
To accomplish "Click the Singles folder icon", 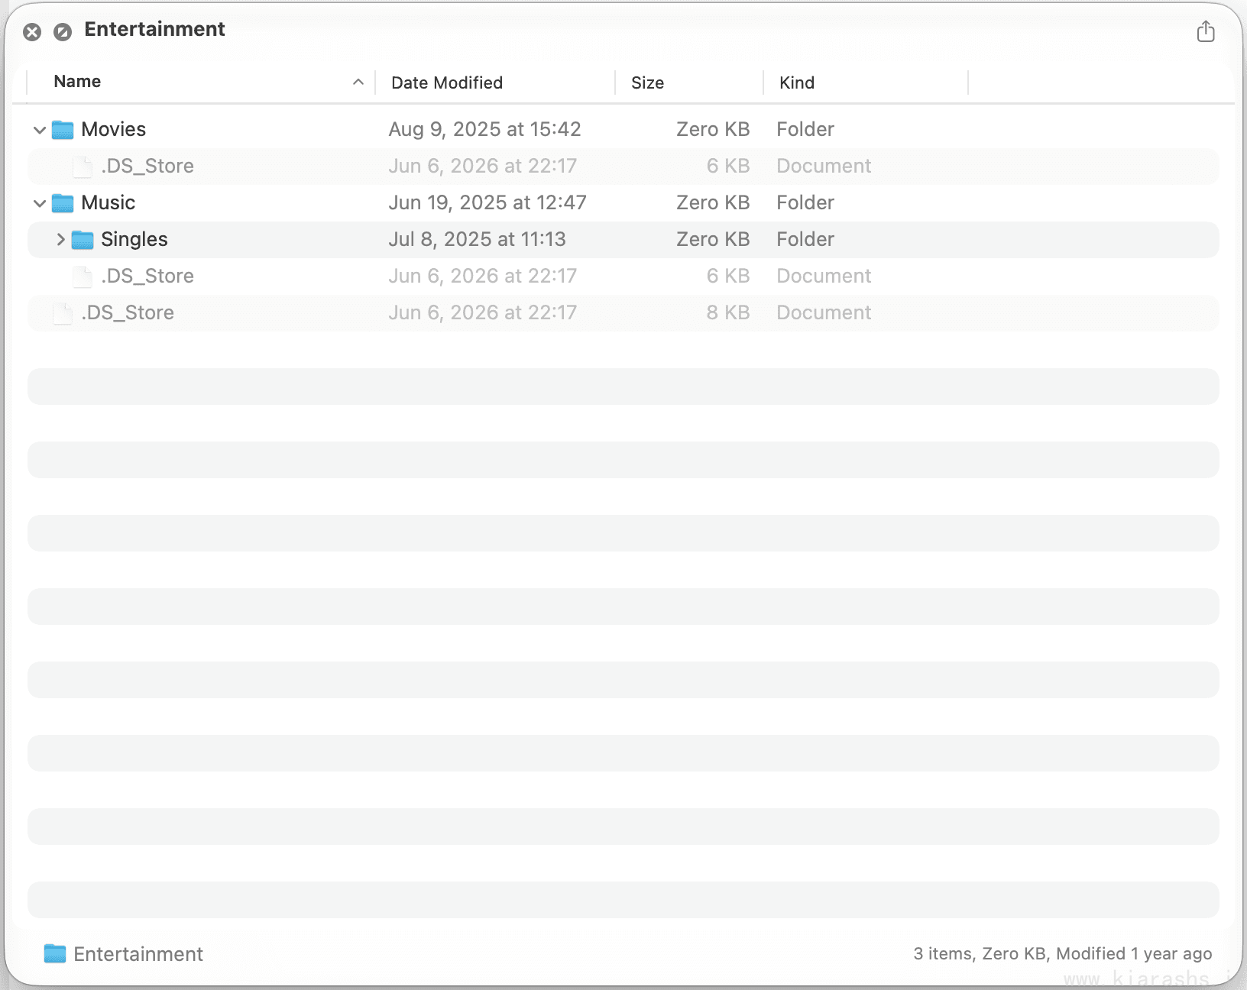I will pos(83,240).
